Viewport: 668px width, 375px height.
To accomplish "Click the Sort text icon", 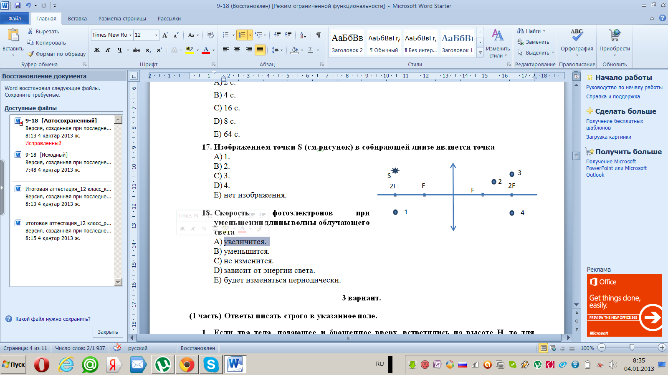I will [303, 35].
